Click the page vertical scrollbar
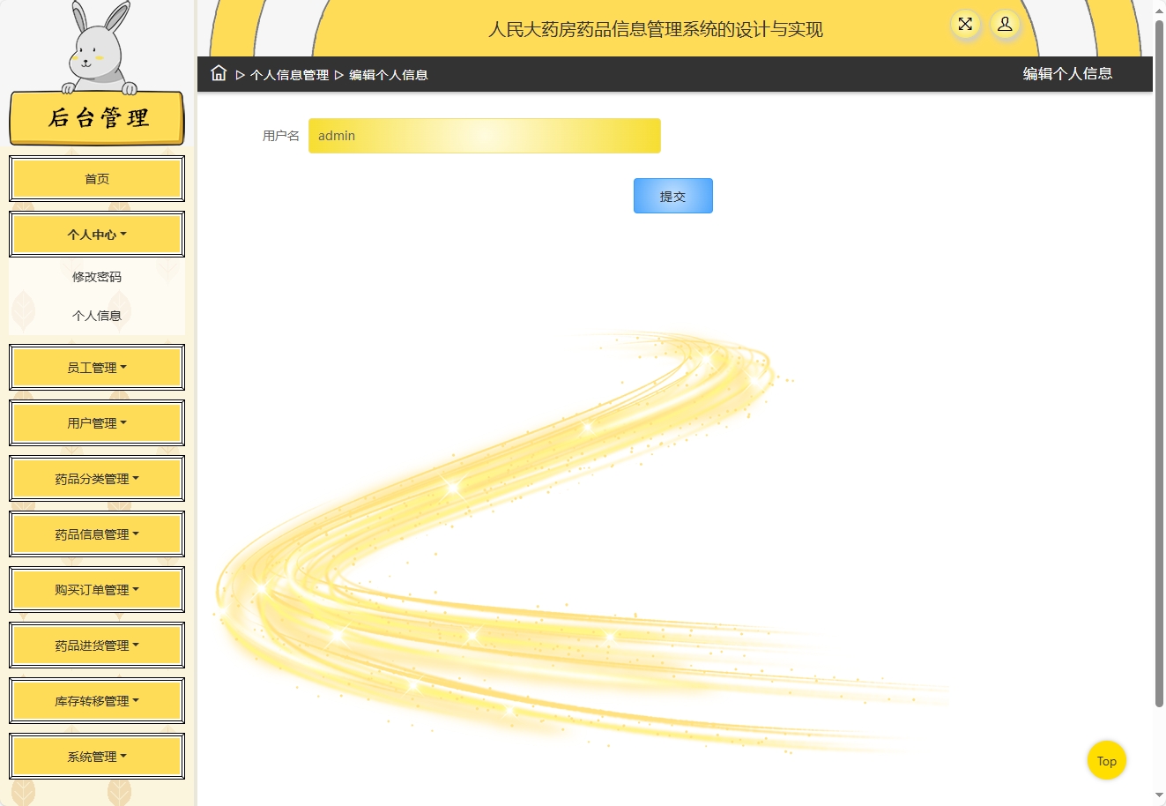This screenshot has height=806, width=1166. tap(1159, 362)
